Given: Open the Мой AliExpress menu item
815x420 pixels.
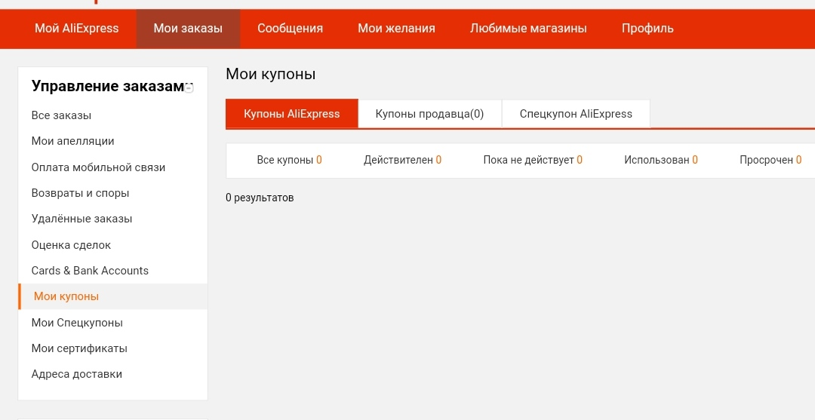Looking at the screenshot, I should [x=76, y=29].
